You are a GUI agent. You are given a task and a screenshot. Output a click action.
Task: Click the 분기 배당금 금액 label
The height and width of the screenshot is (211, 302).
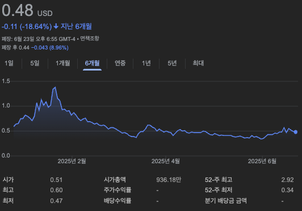point(226,201)
